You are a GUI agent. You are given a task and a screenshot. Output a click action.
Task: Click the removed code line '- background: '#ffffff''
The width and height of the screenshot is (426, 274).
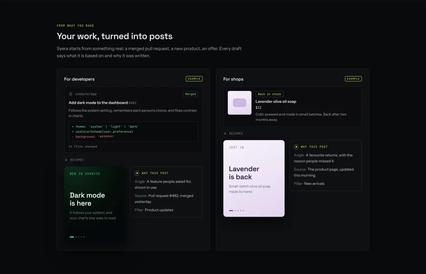coord(93,136)
